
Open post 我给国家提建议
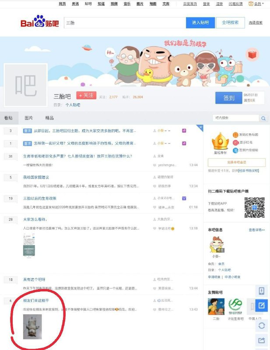(x=36, y=177)
